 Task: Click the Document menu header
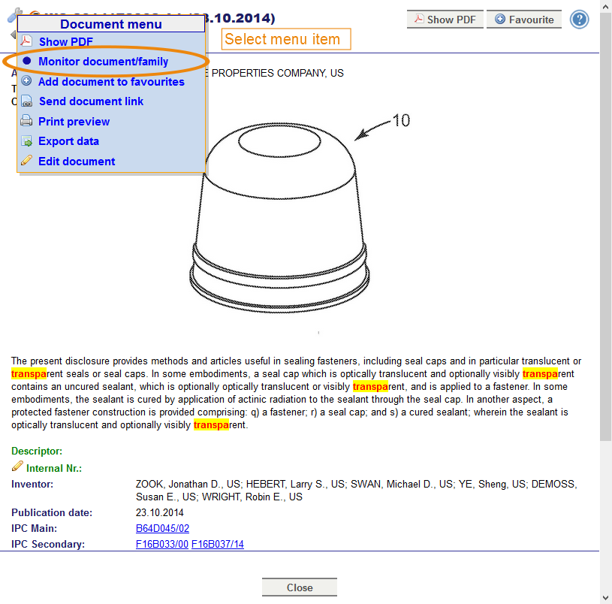click(111, 24)
